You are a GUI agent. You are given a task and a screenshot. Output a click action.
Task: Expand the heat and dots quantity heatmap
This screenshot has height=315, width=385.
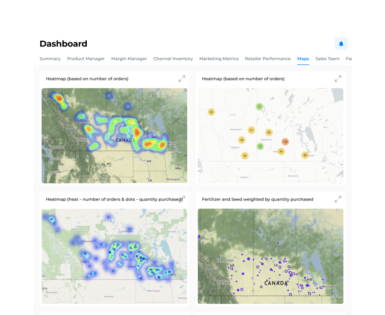point(182,199)
